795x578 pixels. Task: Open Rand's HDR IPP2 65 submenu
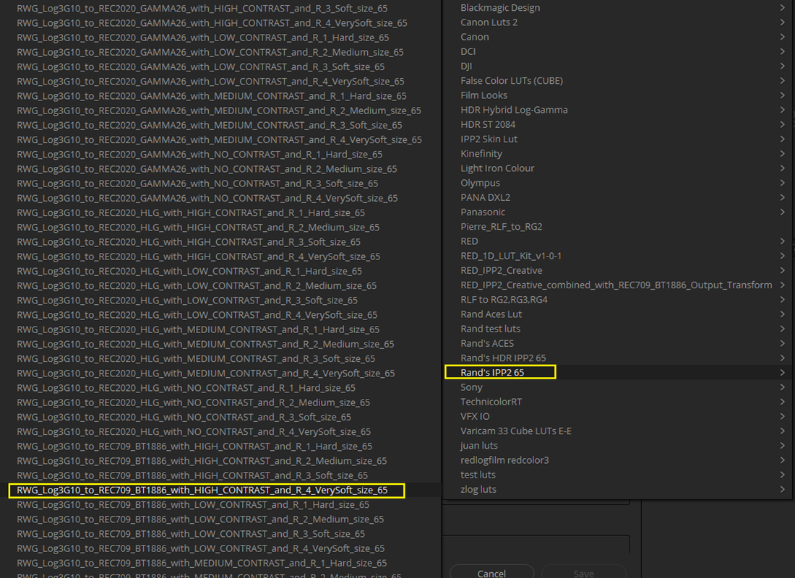tap(617, 358)
